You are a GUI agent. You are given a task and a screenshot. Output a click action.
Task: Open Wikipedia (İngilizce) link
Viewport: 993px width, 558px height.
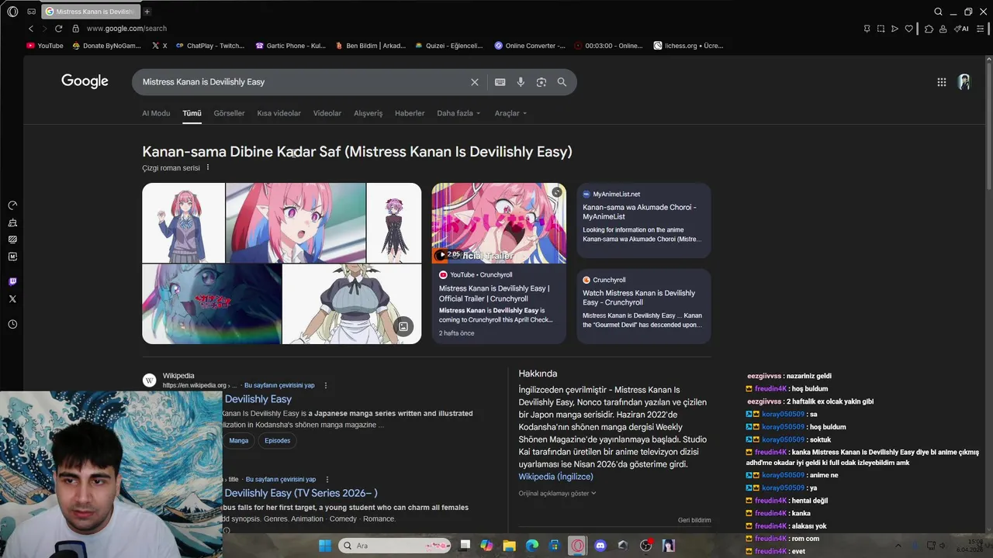tap(555, 477)
